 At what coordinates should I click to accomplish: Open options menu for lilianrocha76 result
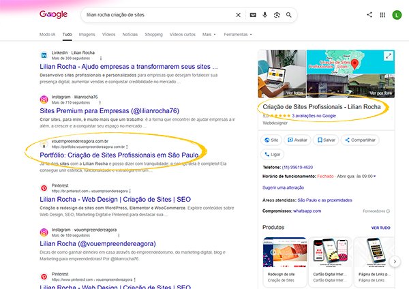tap(100, 103)
